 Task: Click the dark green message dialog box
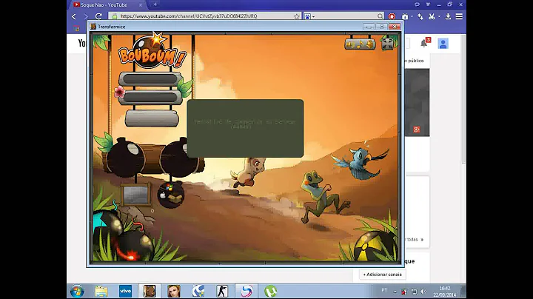click(245, 128)
